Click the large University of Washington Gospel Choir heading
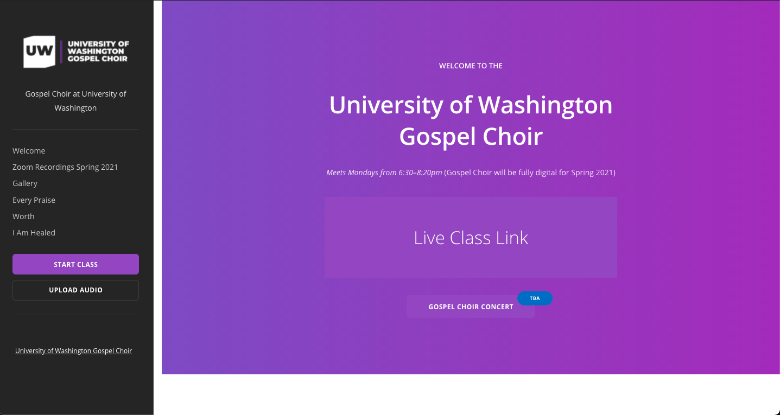The image size is (780, 415). click(471, 120)
